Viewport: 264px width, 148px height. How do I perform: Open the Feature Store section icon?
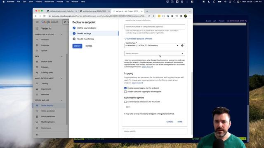pyautogui.click(x=37, y=62)
